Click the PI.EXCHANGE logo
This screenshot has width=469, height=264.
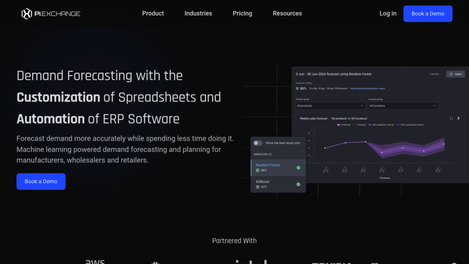click(51, 14)
